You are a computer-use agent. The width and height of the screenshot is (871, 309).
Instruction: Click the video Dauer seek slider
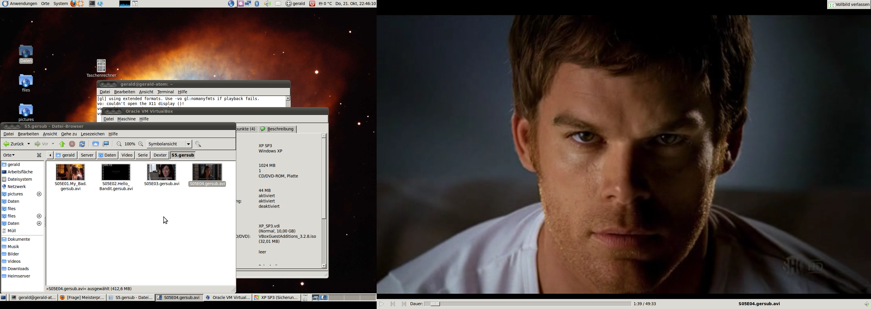pos(528,304)
